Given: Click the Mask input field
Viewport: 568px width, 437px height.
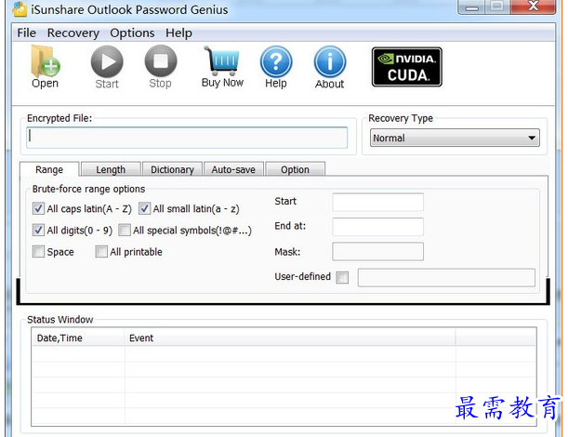Looking at the screenshot, I should [377, 251].
